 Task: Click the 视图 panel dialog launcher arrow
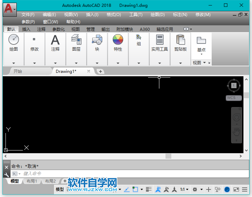point(209,63)
